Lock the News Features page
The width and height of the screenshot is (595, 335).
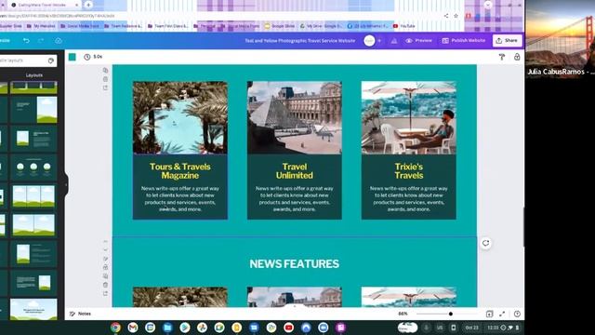pyautogui.click(x=105, y=267)
